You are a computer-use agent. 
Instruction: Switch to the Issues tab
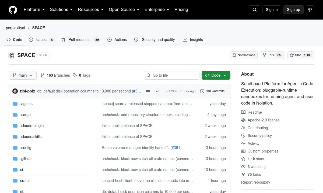41,40
